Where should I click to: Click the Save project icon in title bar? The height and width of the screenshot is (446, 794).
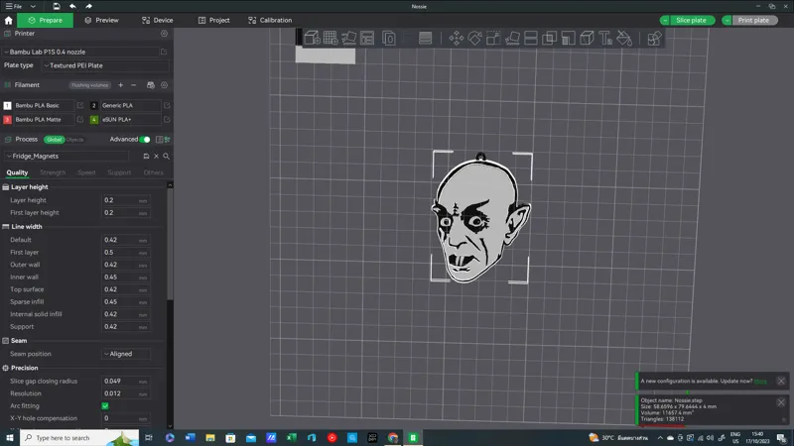[57, 6]
